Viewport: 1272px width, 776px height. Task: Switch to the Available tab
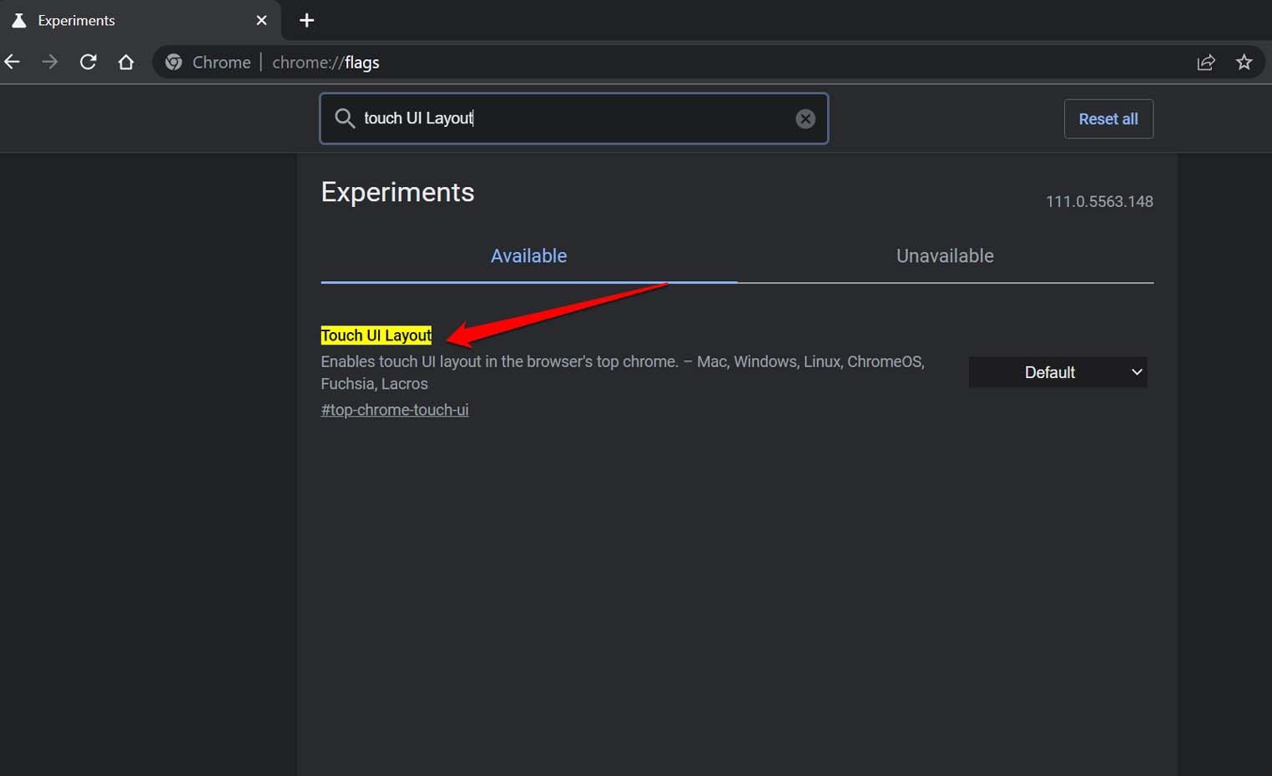528,256
